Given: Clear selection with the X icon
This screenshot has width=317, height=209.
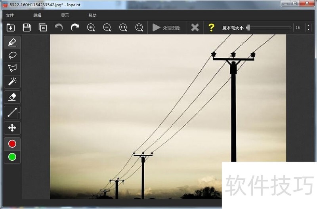Looking at the screenshot, I should point(195,27).
